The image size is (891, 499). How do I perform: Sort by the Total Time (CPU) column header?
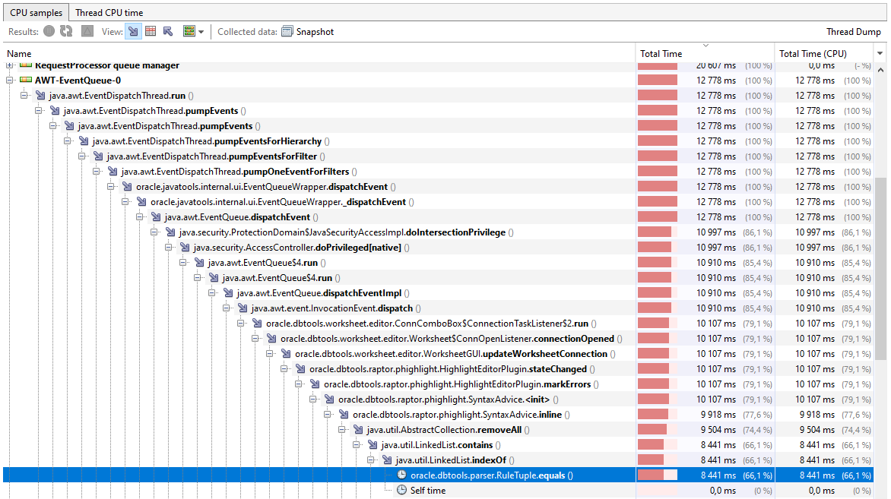click(824, 53)
